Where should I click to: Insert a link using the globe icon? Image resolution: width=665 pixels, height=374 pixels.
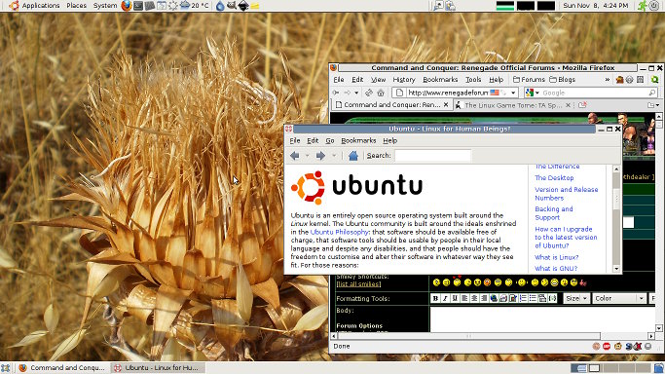coord(494,299)
